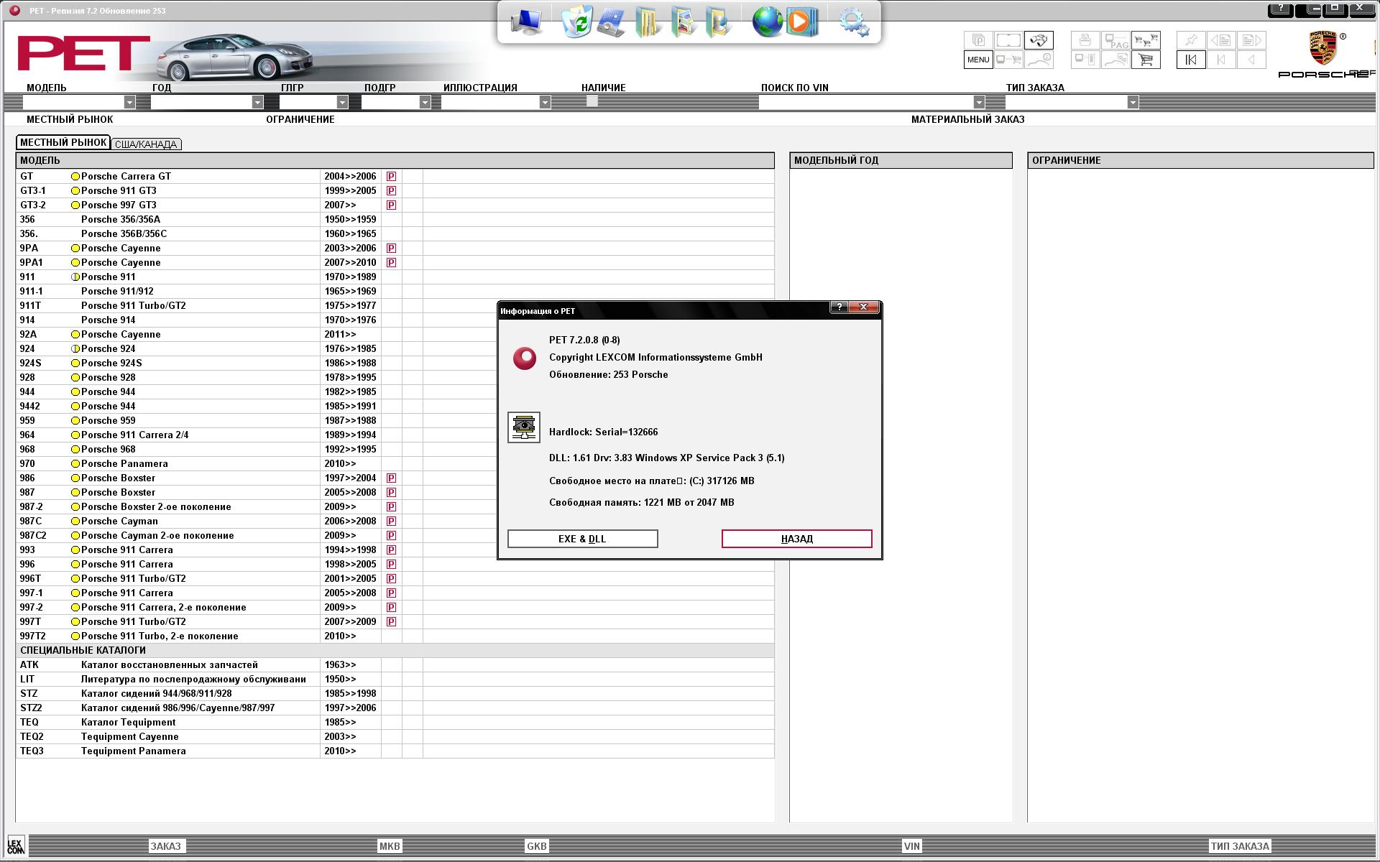This screenshot has width=1380, height=862.
Task: Select ЗАКАЗ in the bottom bar
Action: [x=165, y=846]
